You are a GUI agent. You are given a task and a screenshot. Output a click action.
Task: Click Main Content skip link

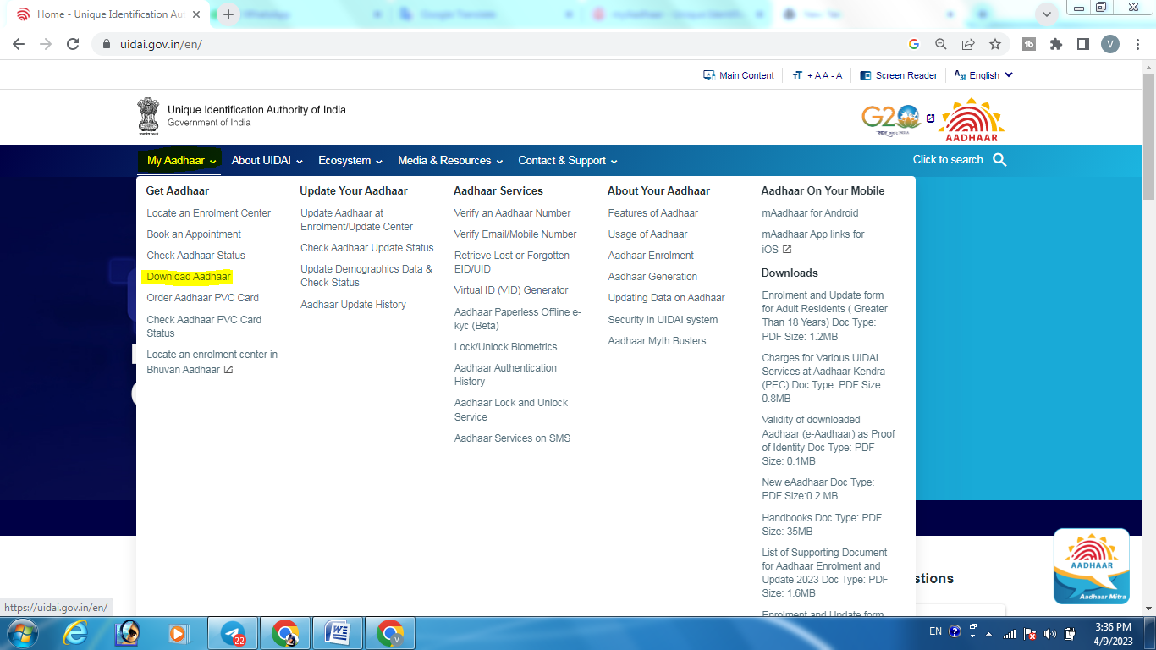pos(739,75)
